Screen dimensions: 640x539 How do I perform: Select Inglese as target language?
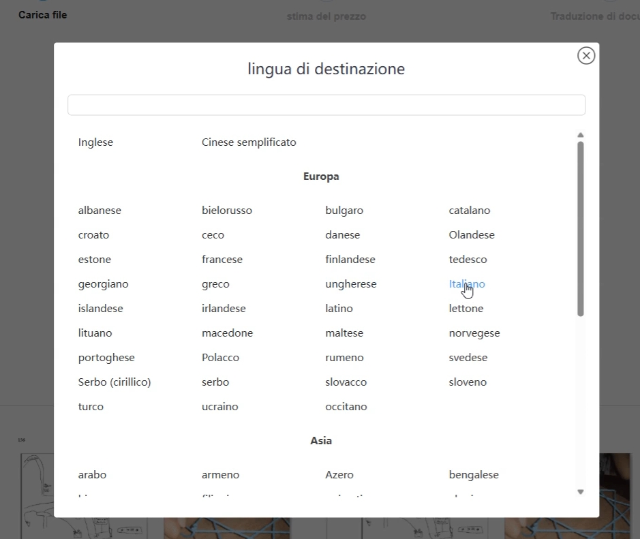95,142
